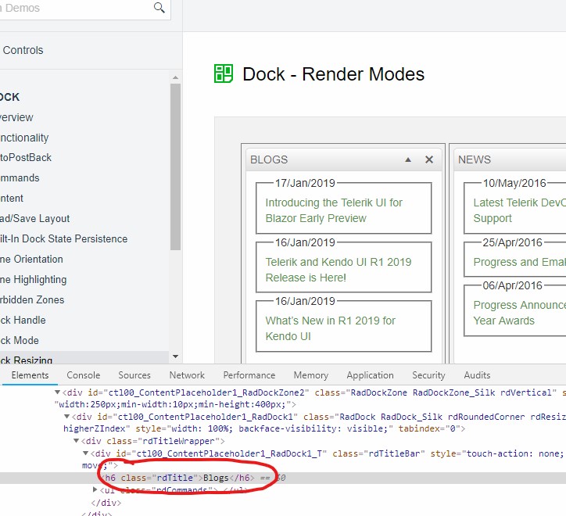This screenshot has width=566, height=516.
Task: Close the Blogs dock panel
Action: [x=428, y=159]
